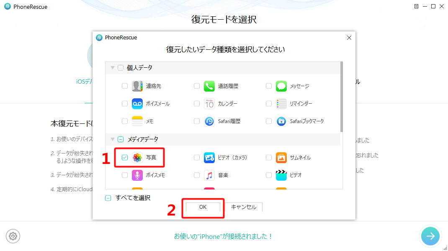Enable the ボイスメール checkbox
The image size is (448, 251).
pyautogui.click(x=125, y=104)
